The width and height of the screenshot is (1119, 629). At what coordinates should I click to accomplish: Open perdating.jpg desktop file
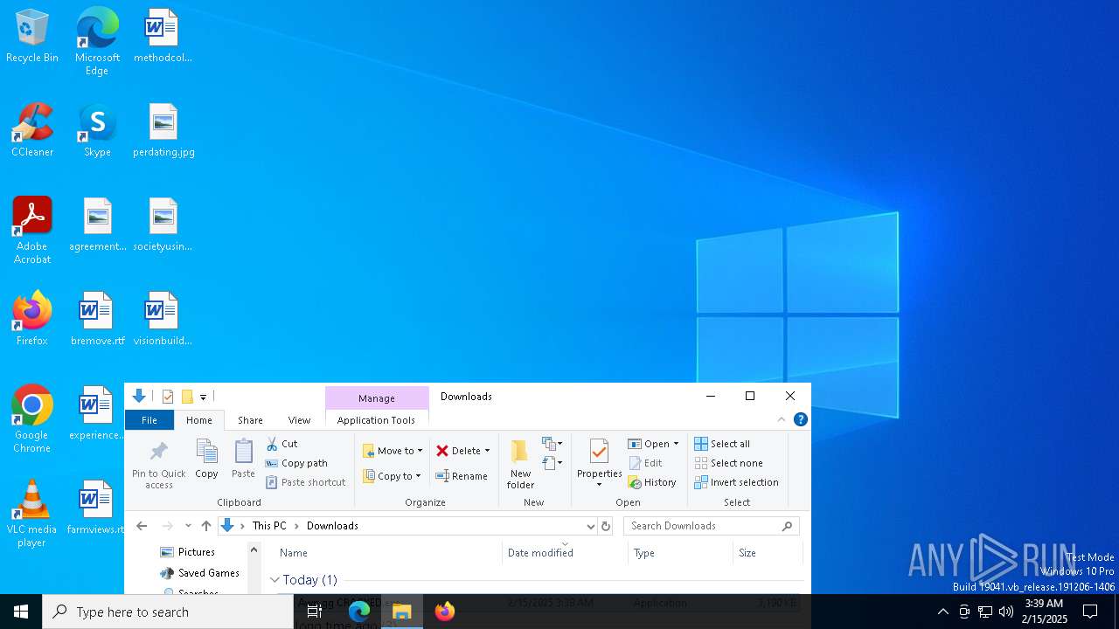click(163, 131)
